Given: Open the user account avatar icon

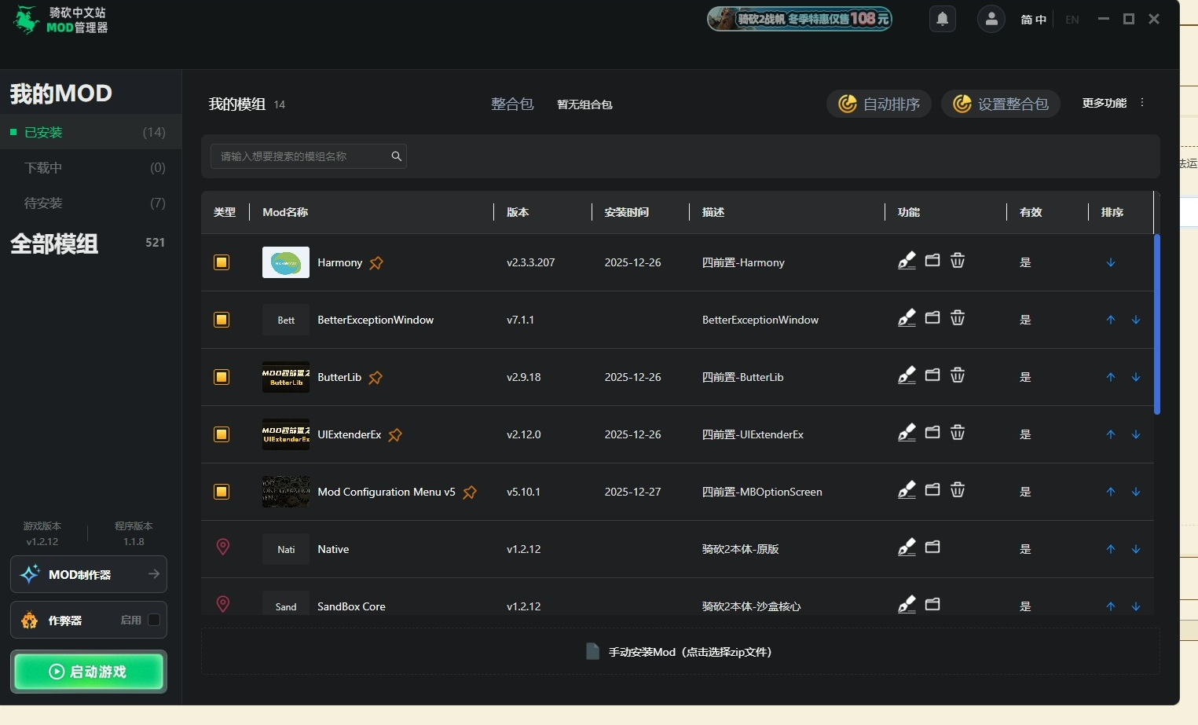Looking at the screenshot, I should pyautogui.click(x=991, y=19).
